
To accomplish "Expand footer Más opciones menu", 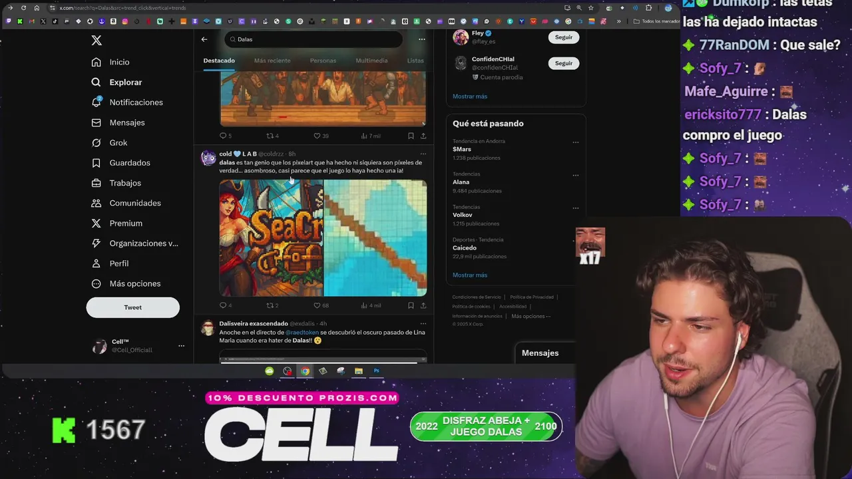I will (531, 316).
